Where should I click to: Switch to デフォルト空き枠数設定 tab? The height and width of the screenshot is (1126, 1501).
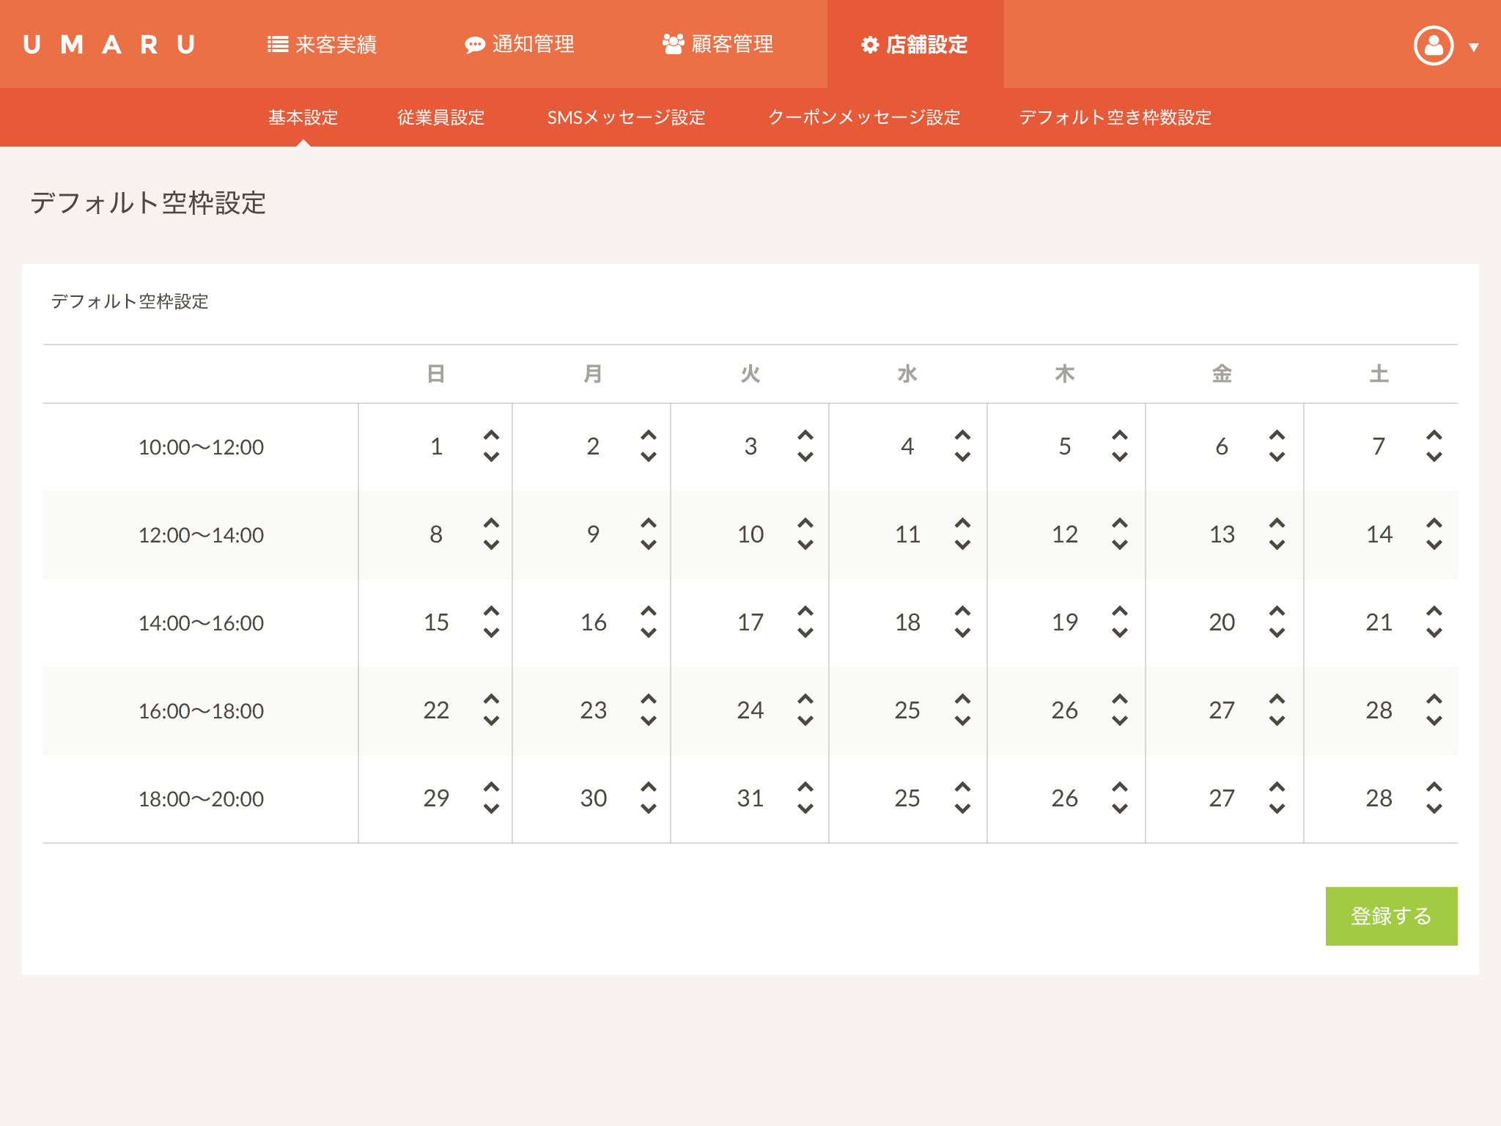pos(1115,117)
